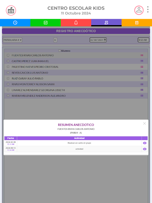
Task: Open the user profile icon
Action: [x=139, y=10]
